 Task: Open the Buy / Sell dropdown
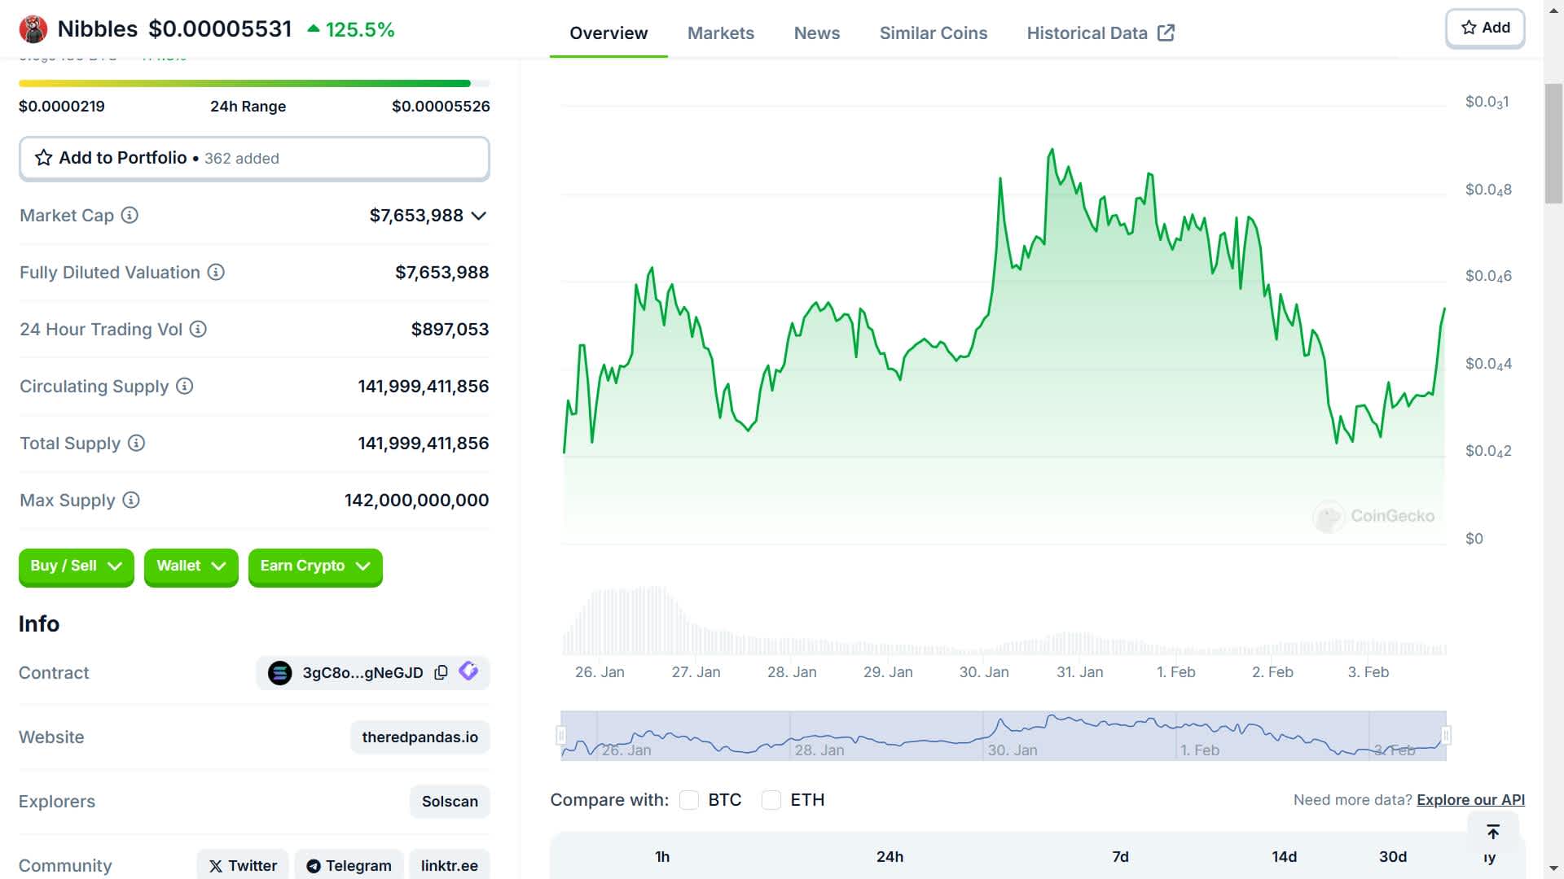coord(77,566)
